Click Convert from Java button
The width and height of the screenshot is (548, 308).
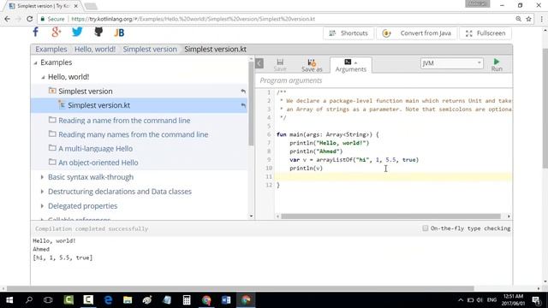coord(417,33)
